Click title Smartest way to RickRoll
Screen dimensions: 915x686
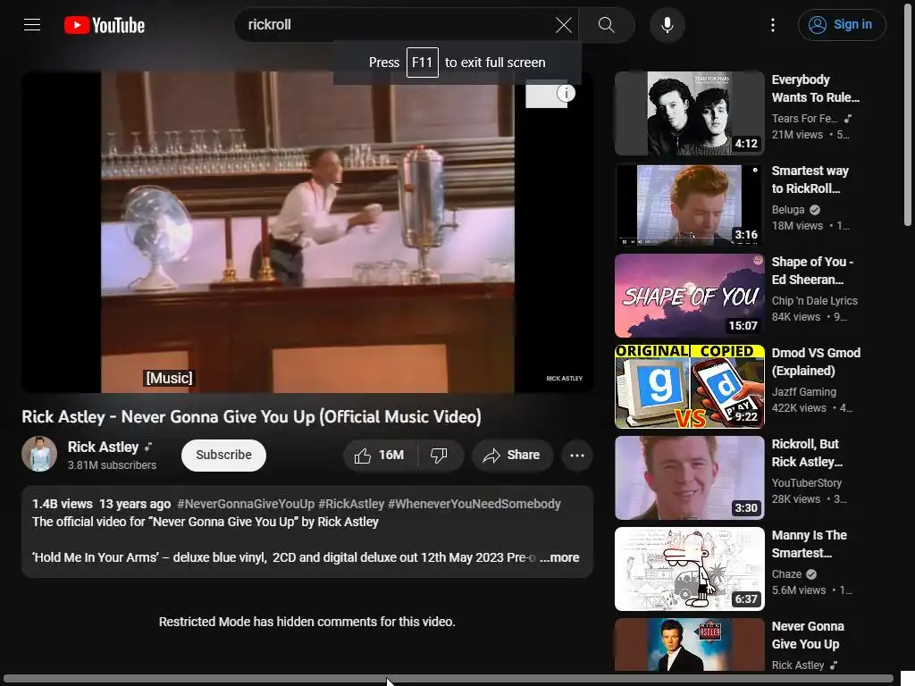pyautogui.click(x=810, y=180)
